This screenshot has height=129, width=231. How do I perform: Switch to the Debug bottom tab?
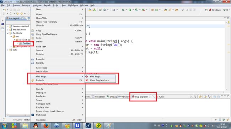coord(112,96)
